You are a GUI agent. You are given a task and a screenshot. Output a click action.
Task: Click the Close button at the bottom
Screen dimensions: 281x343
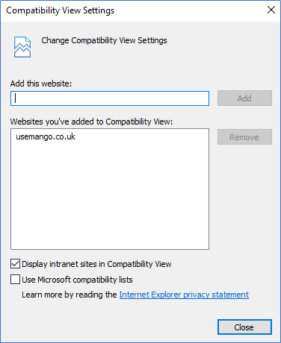[244, 327]
